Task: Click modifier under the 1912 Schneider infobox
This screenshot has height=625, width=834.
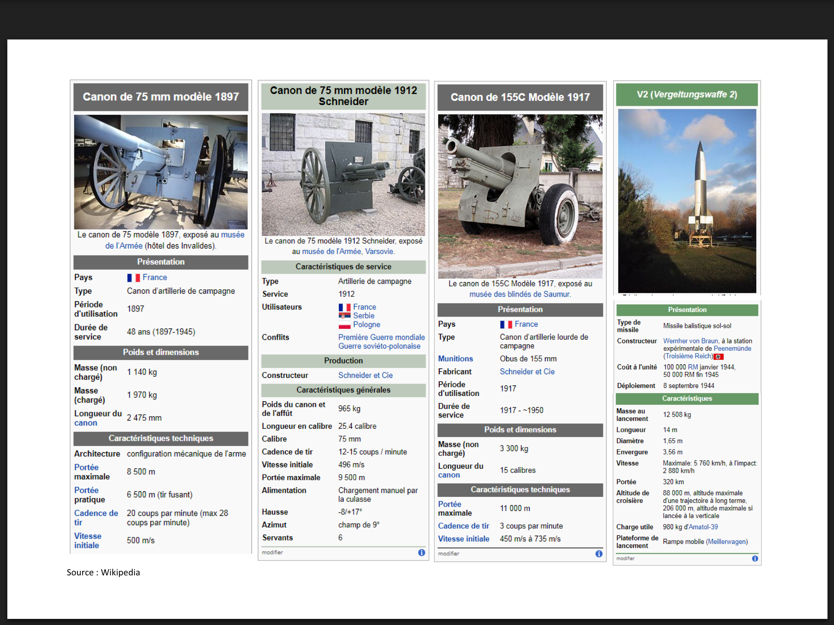Action: 272,552
